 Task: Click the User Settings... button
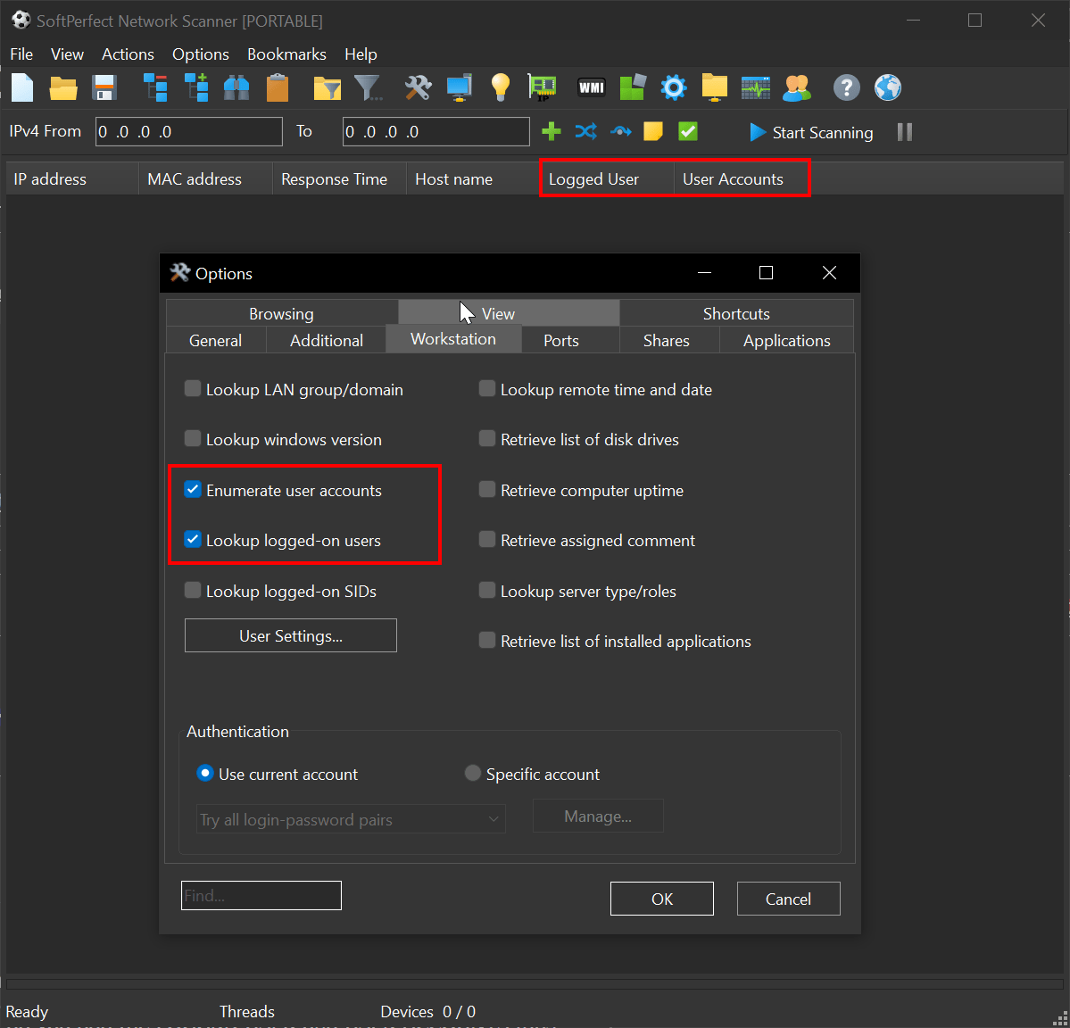click(x=291, y=635)
